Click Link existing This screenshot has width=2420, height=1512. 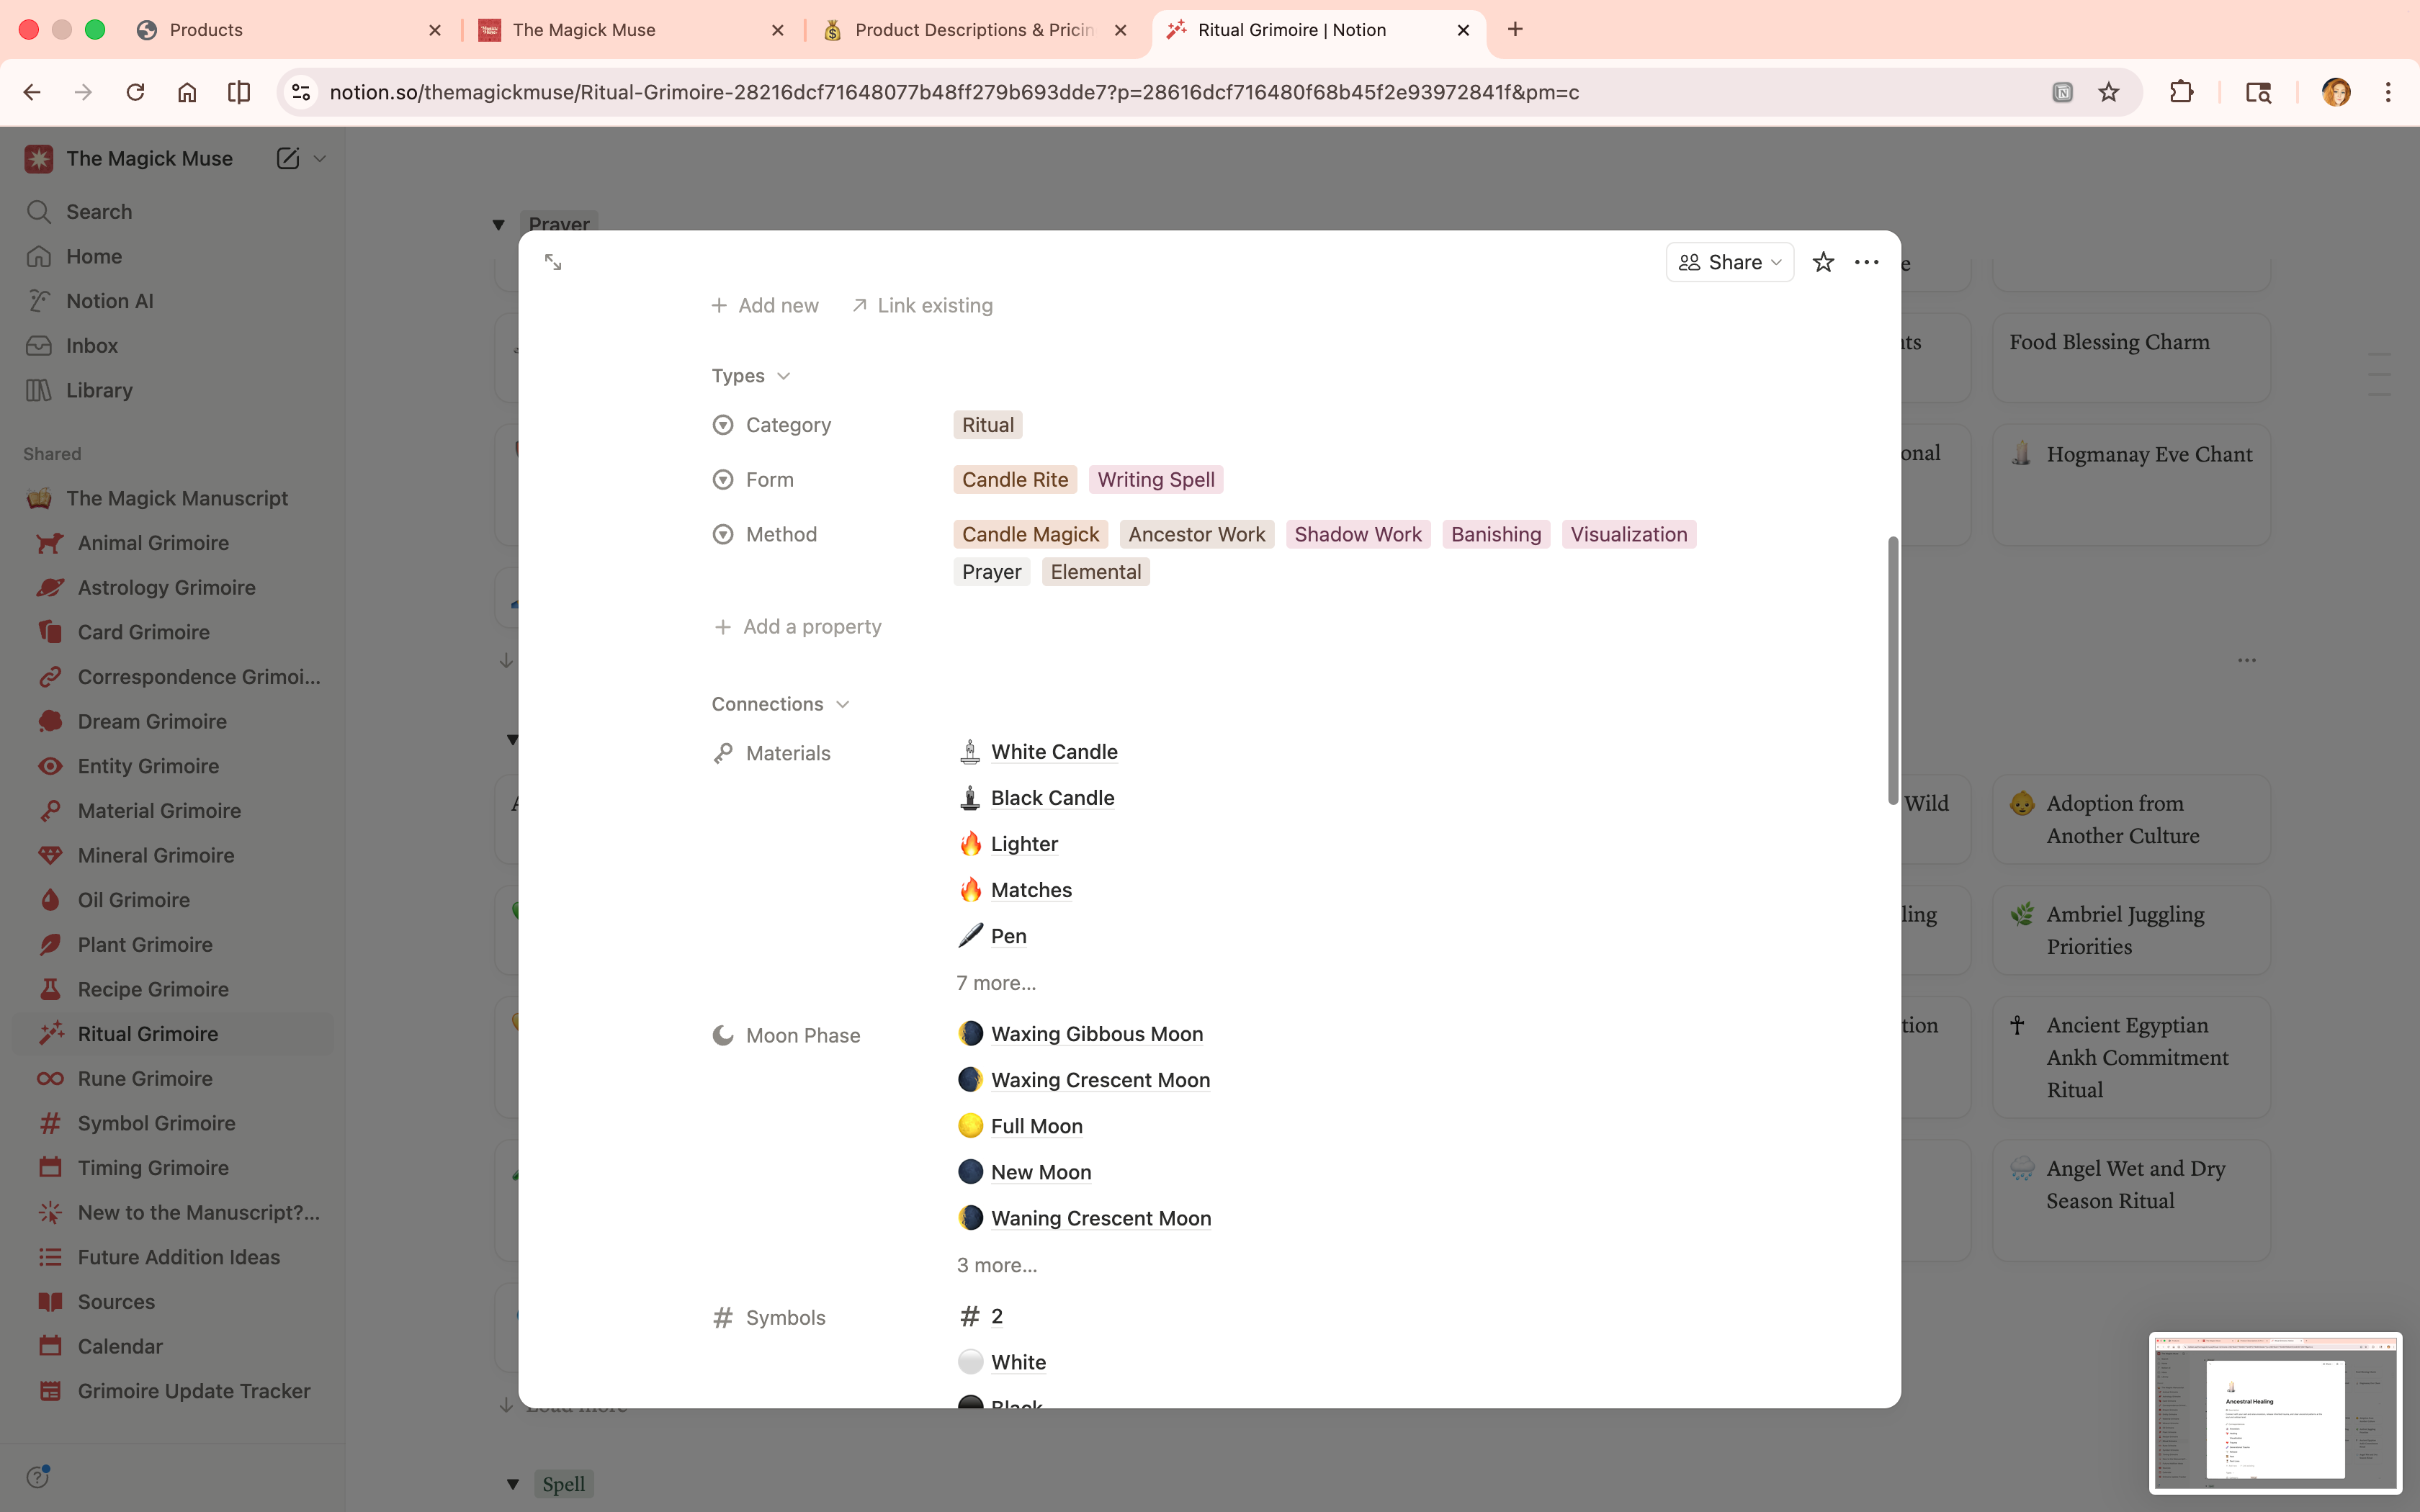click(922, 305)
